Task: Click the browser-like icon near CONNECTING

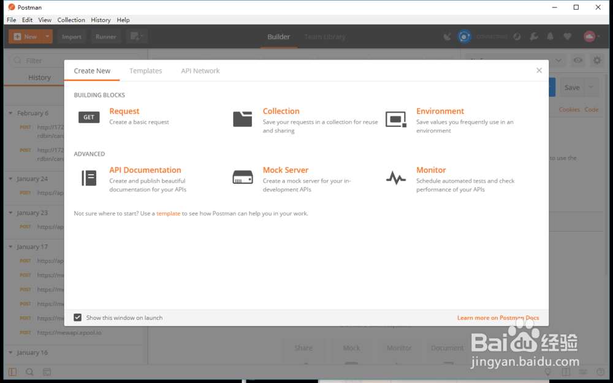Action: [517, 37]
